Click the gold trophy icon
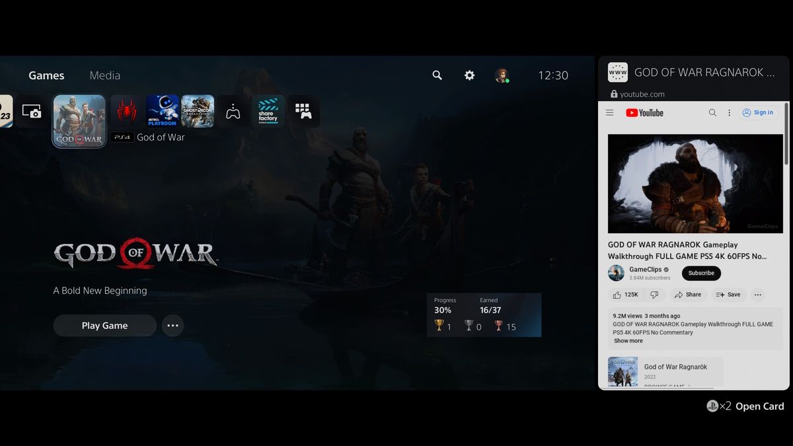The image size is (793, 446). pyautogui.click(x=439, y=326)
